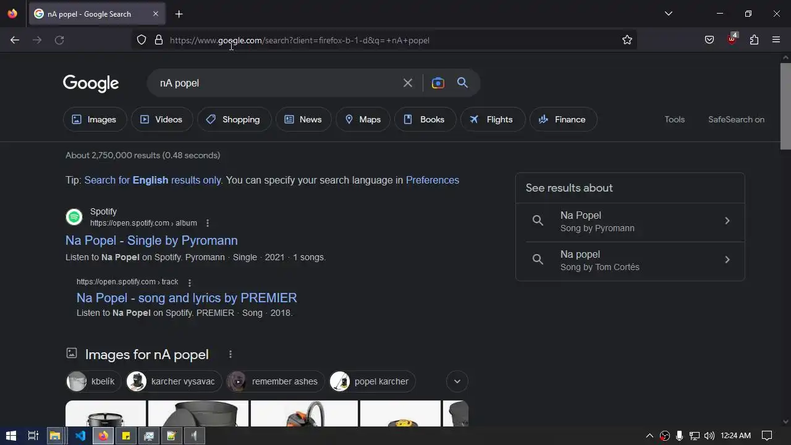
Task: Open the Tools options
Action: pos(674,119)
